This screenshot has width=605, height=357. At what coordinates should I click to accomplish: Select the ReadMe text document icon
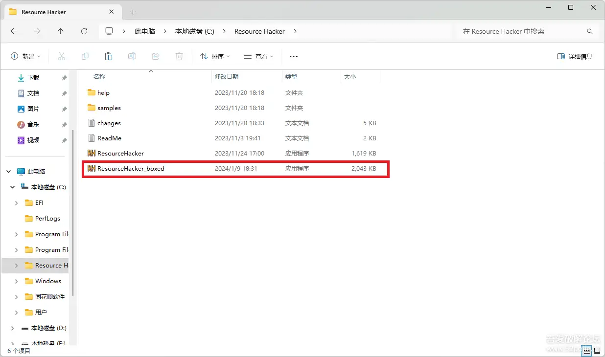[91, 138]
